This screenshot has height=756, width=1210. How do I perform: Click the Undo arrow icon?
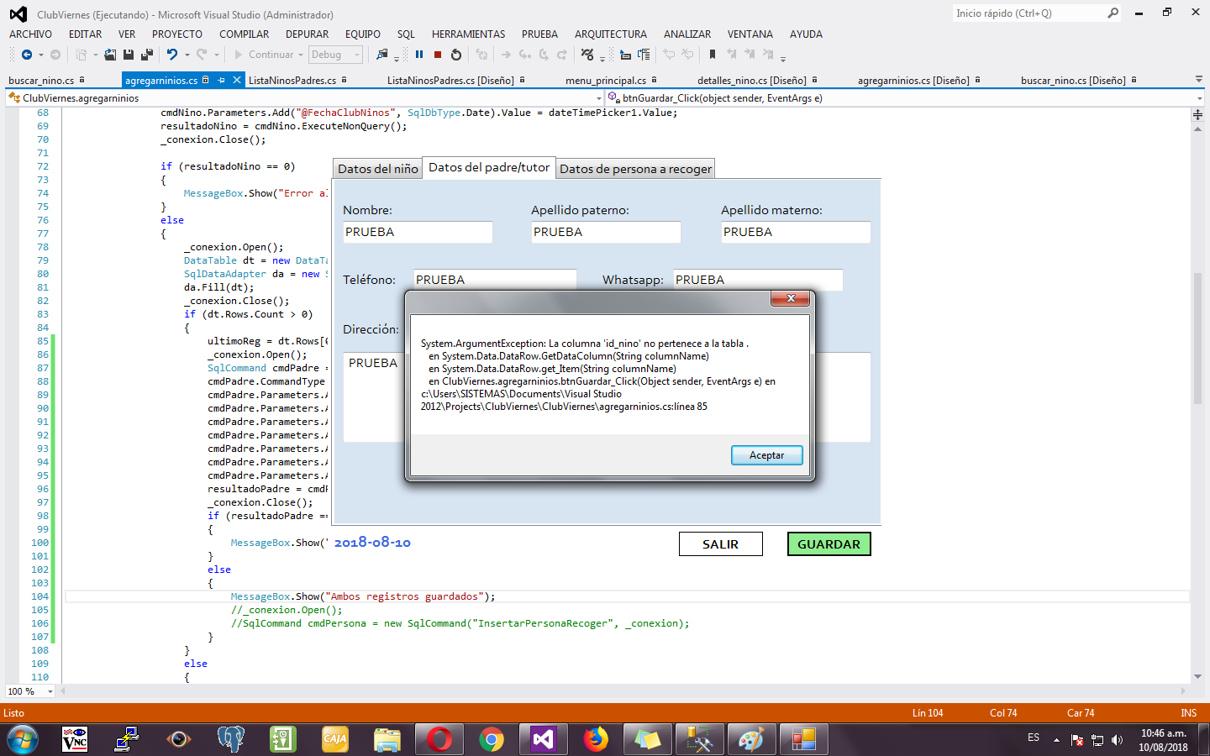pyautogui.click(x=171, y=55)
